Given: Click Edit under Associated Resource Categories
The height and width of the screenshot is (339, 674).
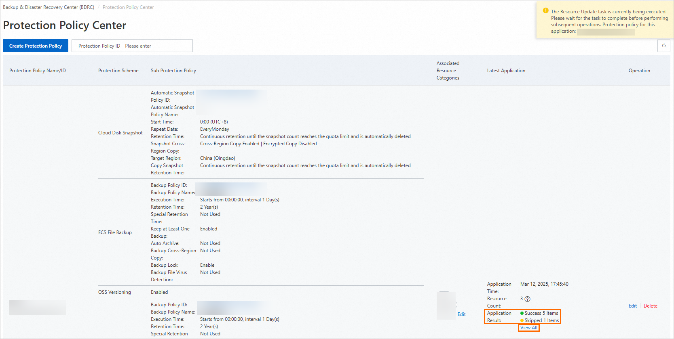Looking at the screenshot, I should pos(461,314).
